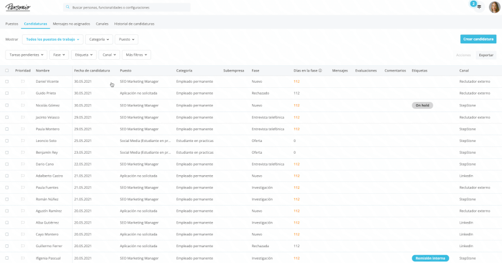Flag priority for Leoncio Soto

click(23, 141)
